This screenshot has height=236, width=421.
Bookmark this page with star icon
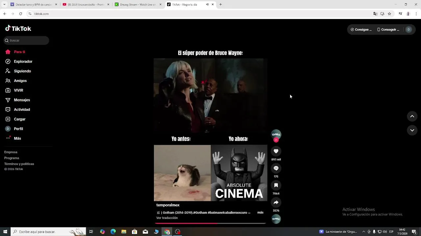[389, 14]
